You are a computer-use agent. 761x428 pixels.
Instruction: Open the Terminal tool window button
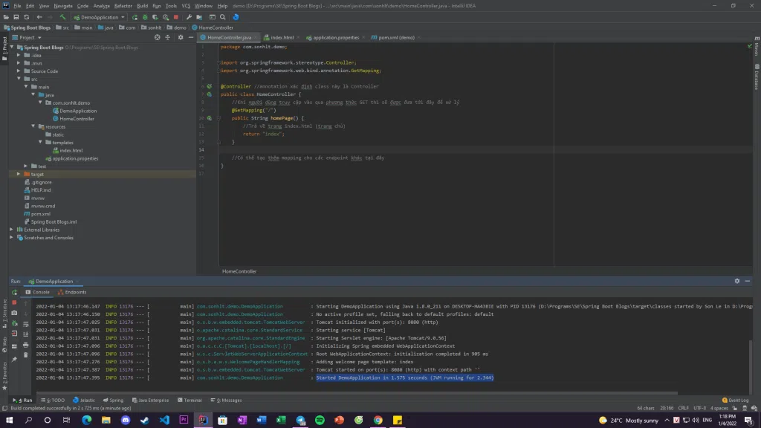tap(190, 400)
